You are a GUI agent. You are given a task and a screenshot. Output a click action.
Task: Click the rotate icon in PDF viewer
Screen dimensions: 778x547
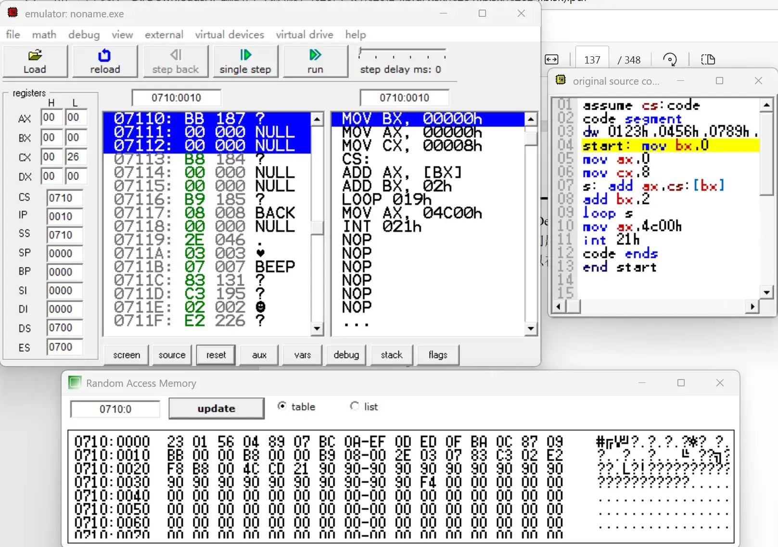click(670, 60)
